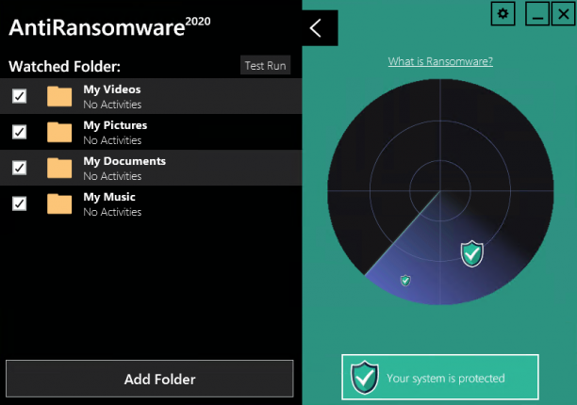The width and height of the screenshot is (577, 405).
Task: Click the Test Run button
Action: (x=265, y=65)
